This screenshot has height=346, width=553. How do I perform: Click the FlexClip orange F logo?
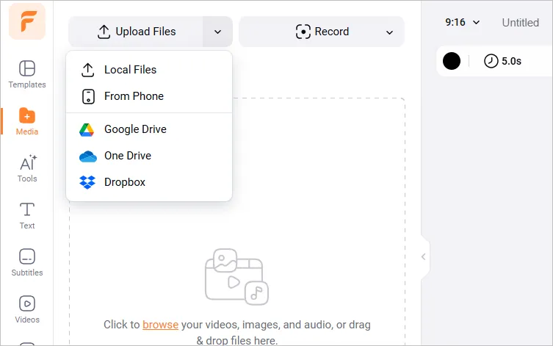tap(27, 21)
